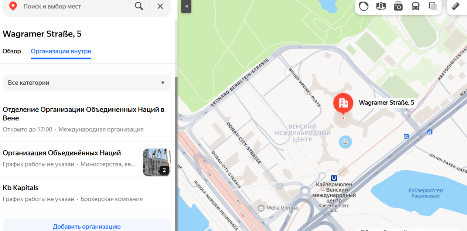This screenshot has width=467, height=231.
Task: Open the "Все категории" dropdown
Action: click(x=86, y=83)
